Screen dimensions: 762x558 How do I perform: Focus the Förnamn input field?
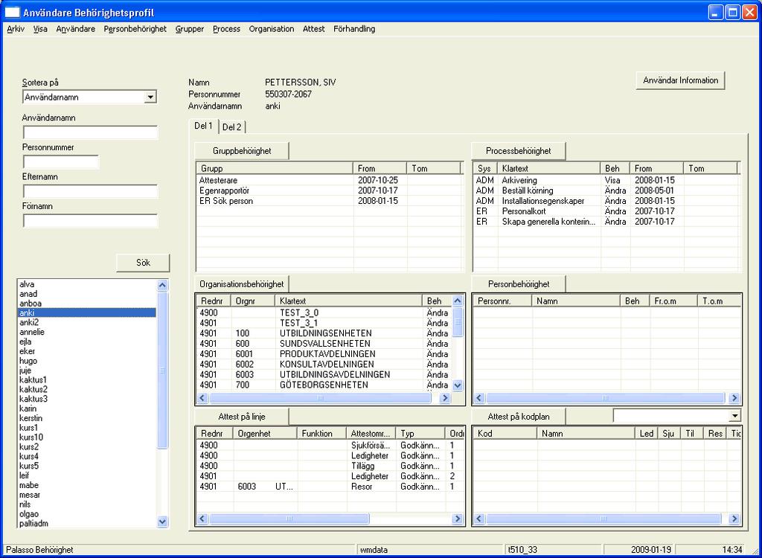[90, 221]
